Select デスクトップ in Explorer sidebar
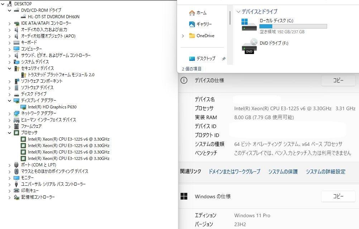The width and height of the screenshot is (359, 229). click(206, 59)
